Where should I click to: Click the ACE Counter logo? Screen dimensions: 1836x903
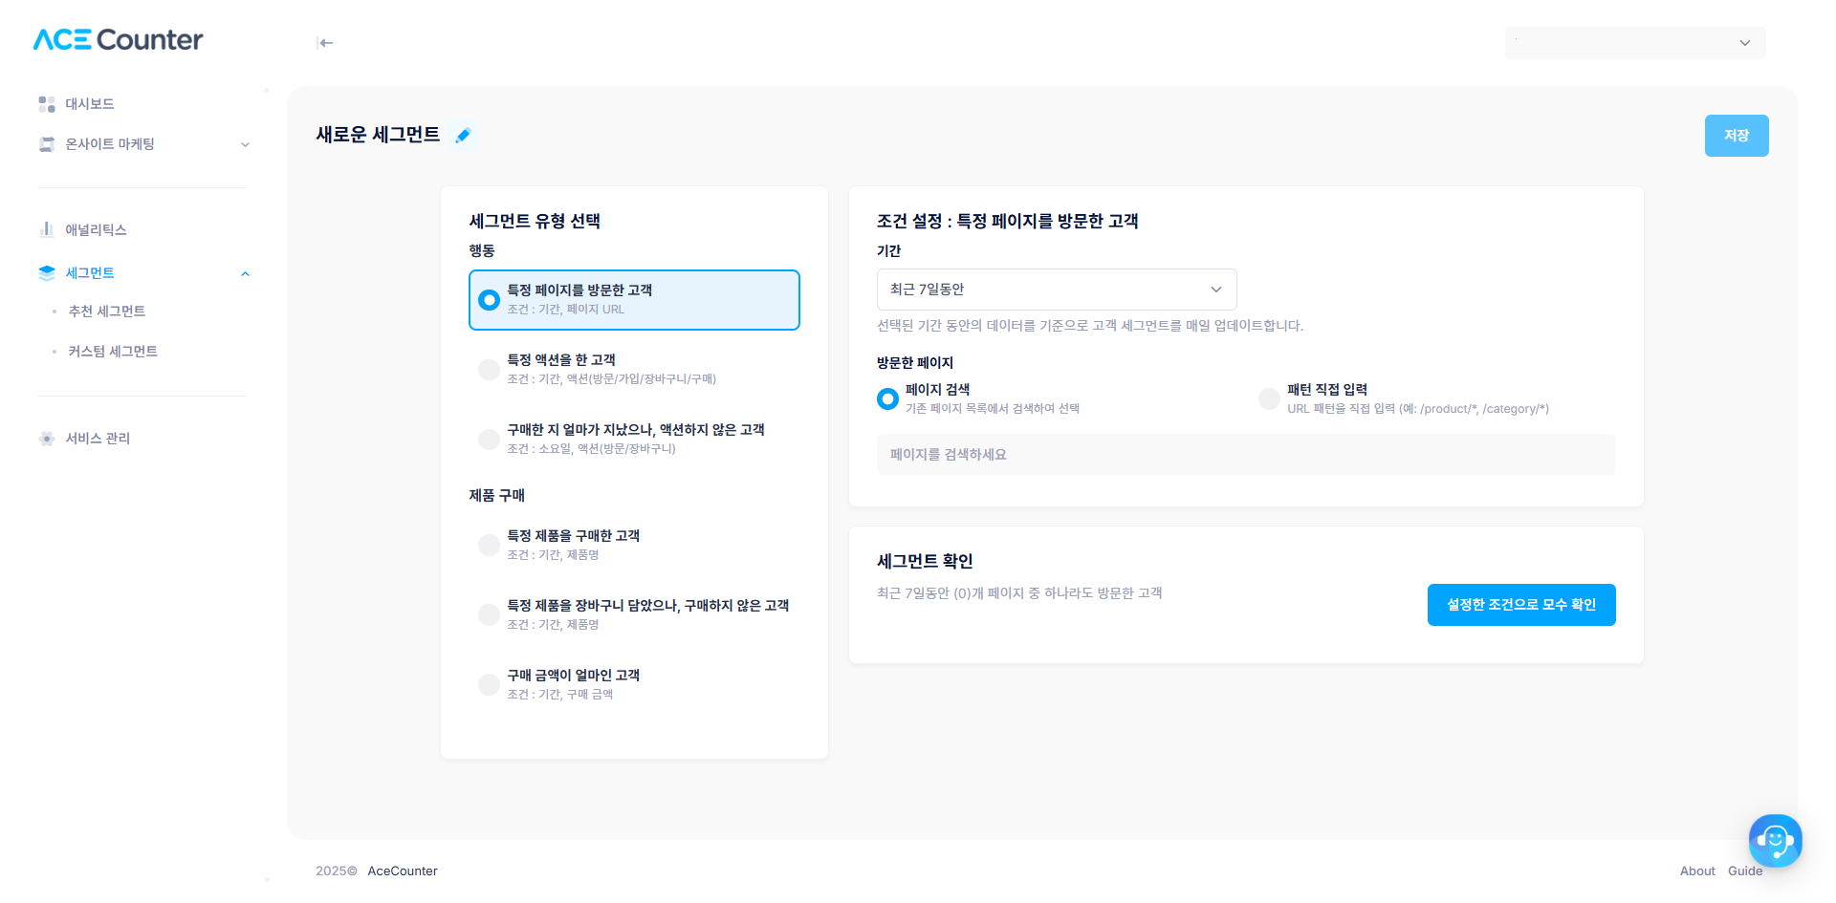point(118,39)
